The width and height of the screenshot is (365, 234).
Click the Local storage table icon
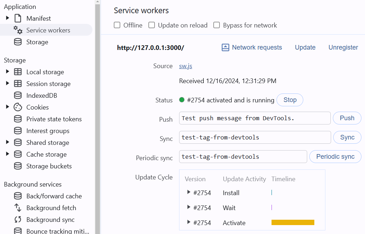[x=18, y=72]
